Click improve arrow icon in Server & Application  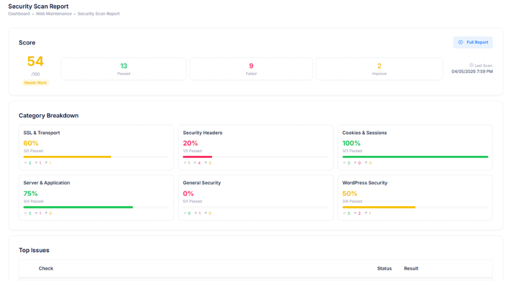[x=46, y=213]
